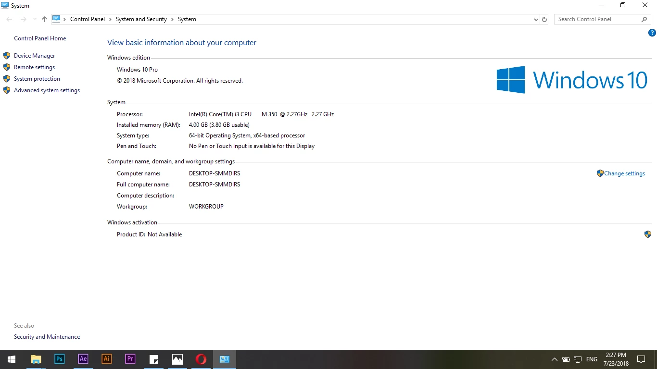
Task: Click the Product ID: Not Available text
Action: [149, 234]
